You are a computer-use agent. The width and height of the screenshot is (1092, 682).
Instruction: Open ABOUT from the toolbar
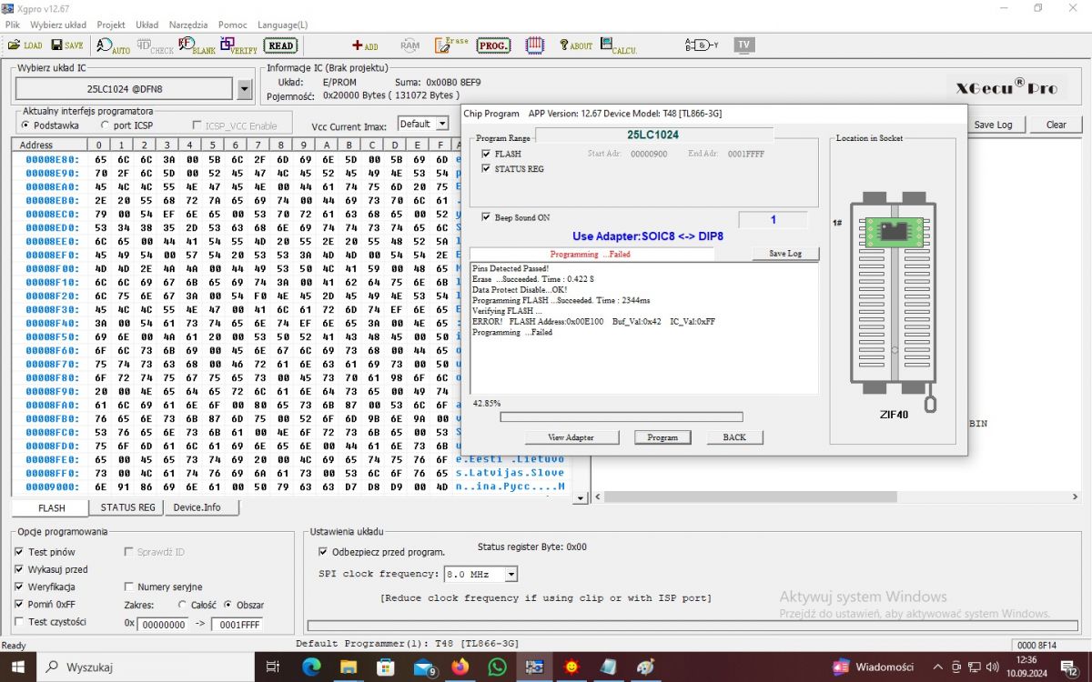[x=576, y=45]
